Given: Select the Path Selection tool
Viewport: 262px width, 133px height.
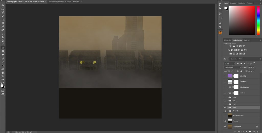Looking at the screenshot, I should (3, 66).
